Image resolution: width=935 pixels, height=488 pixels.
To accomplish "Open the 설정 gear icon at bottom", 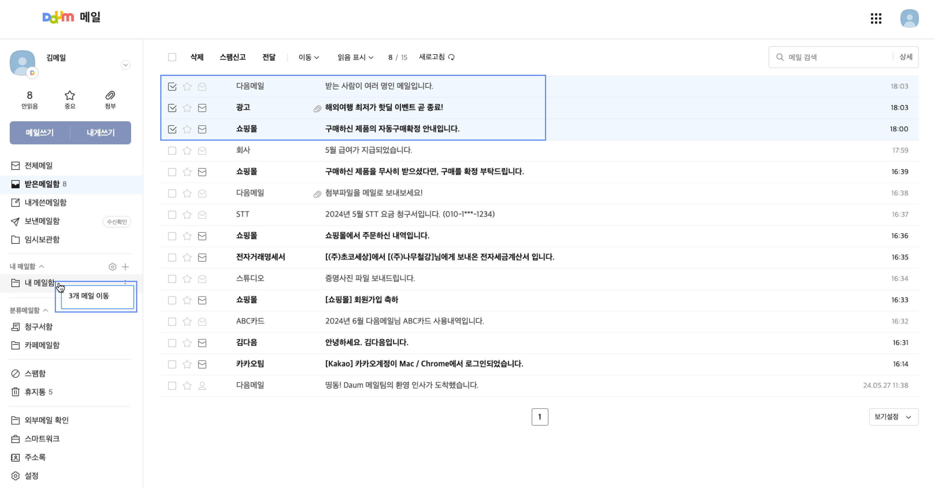I will (15, 476).
